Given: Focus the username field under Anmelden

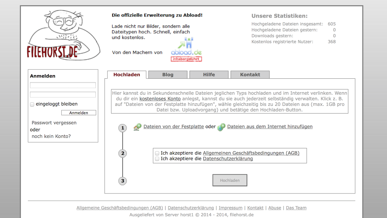Looking at the screenshot, I should (x=63, y=85).
